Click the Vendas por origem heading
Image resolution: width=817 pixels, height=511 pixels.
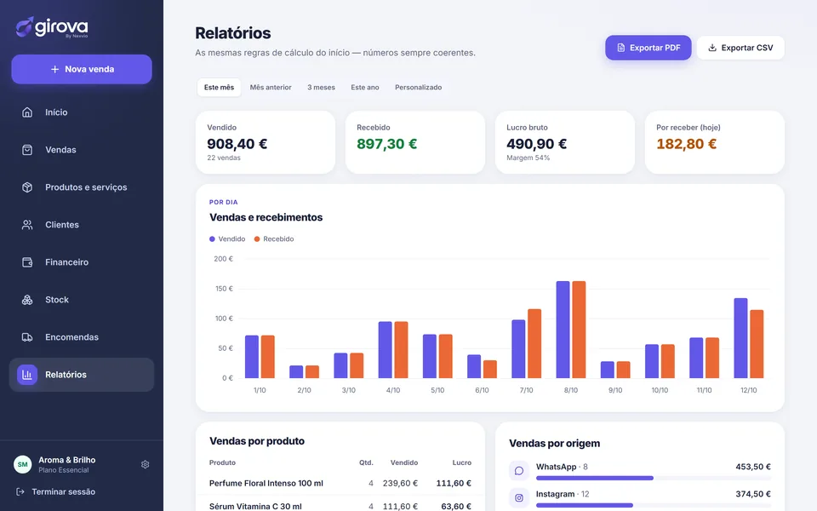[554, 443]
